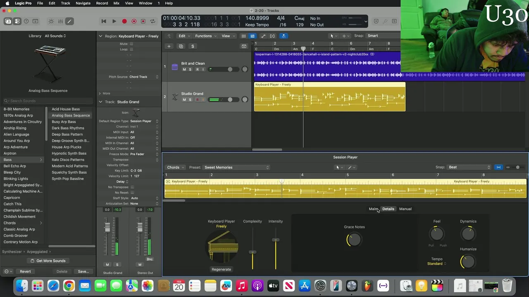Screen dimensions: 529x297
Task: Open the Sweet Memories preset dropdown
Action: 236,167
